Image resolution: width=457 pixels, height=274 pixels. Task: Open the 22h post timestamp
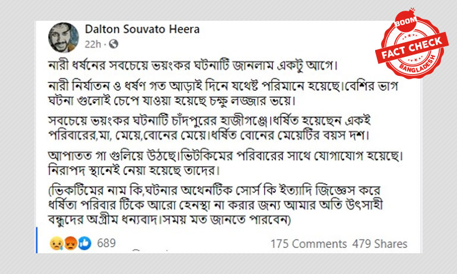pos(93,44)
